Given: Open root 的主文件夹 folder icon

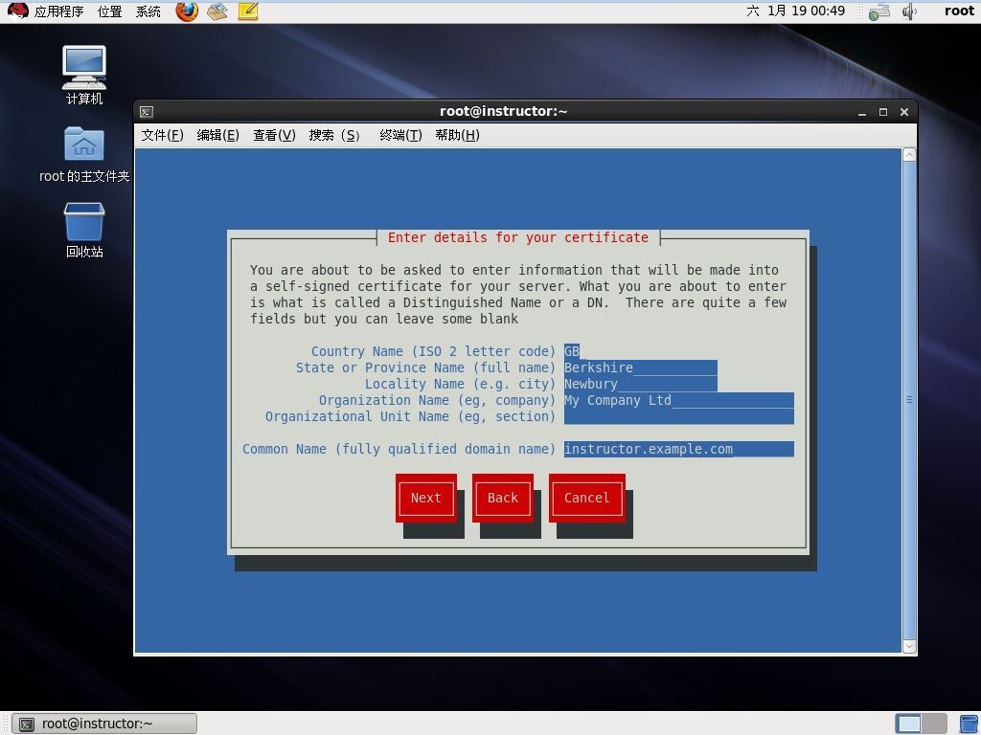Looking at the screenshot, I should 84,144.
